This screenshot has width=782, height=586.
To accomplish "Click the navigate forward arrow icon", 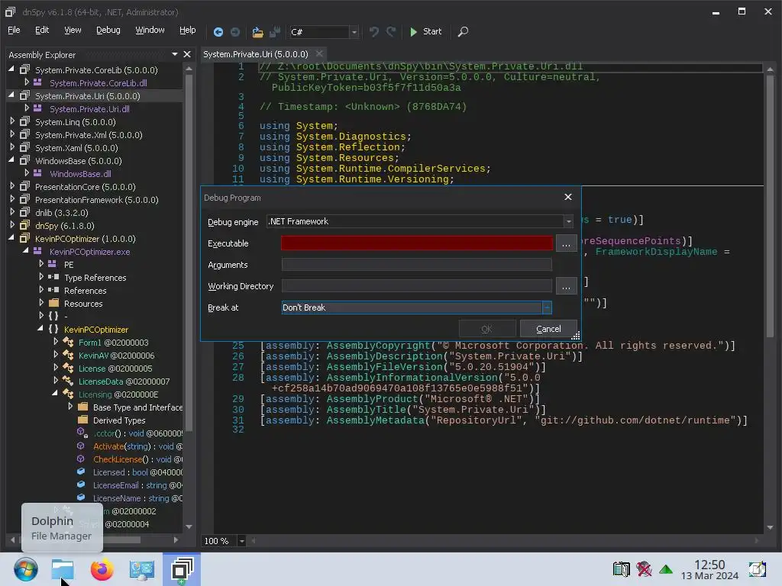I will (235, 32).
